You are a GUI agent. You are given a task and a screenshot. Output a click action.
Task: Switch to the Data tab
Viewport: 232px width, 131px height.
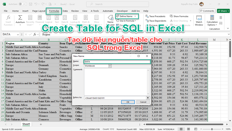click(65, 11)
